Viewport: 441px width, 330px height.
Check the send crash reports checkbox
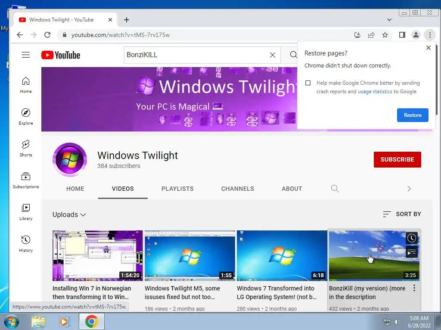coord(308,83)
